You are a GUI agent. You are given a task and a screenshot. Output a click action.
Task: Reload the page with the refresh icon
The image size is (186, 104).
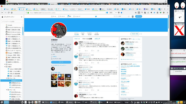[8, 13]
